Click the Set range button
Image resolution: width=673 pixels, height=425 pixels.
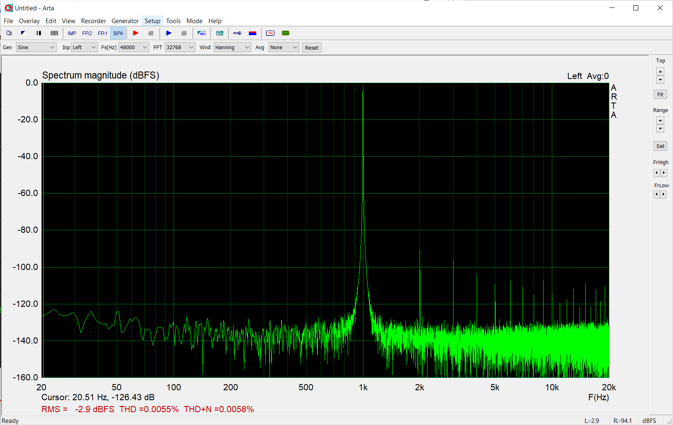(660, 146)
